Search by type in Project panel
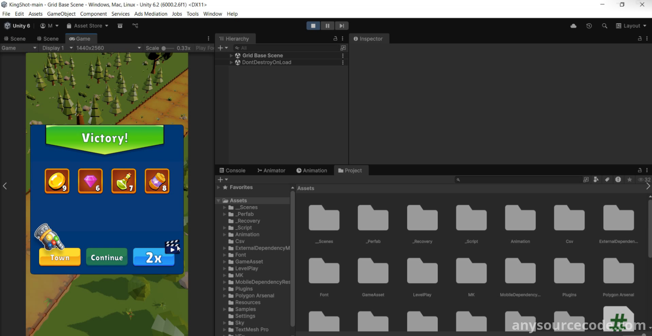The width and height of the screenshot is (652, 336). point(596,179)
